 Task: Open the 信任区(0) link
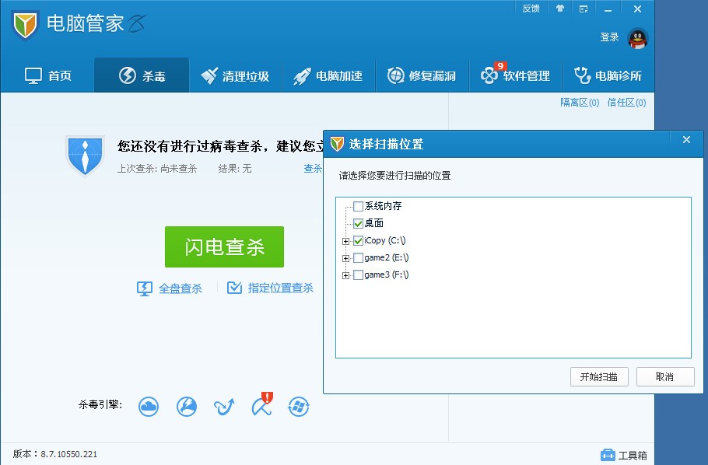point(626,103)
